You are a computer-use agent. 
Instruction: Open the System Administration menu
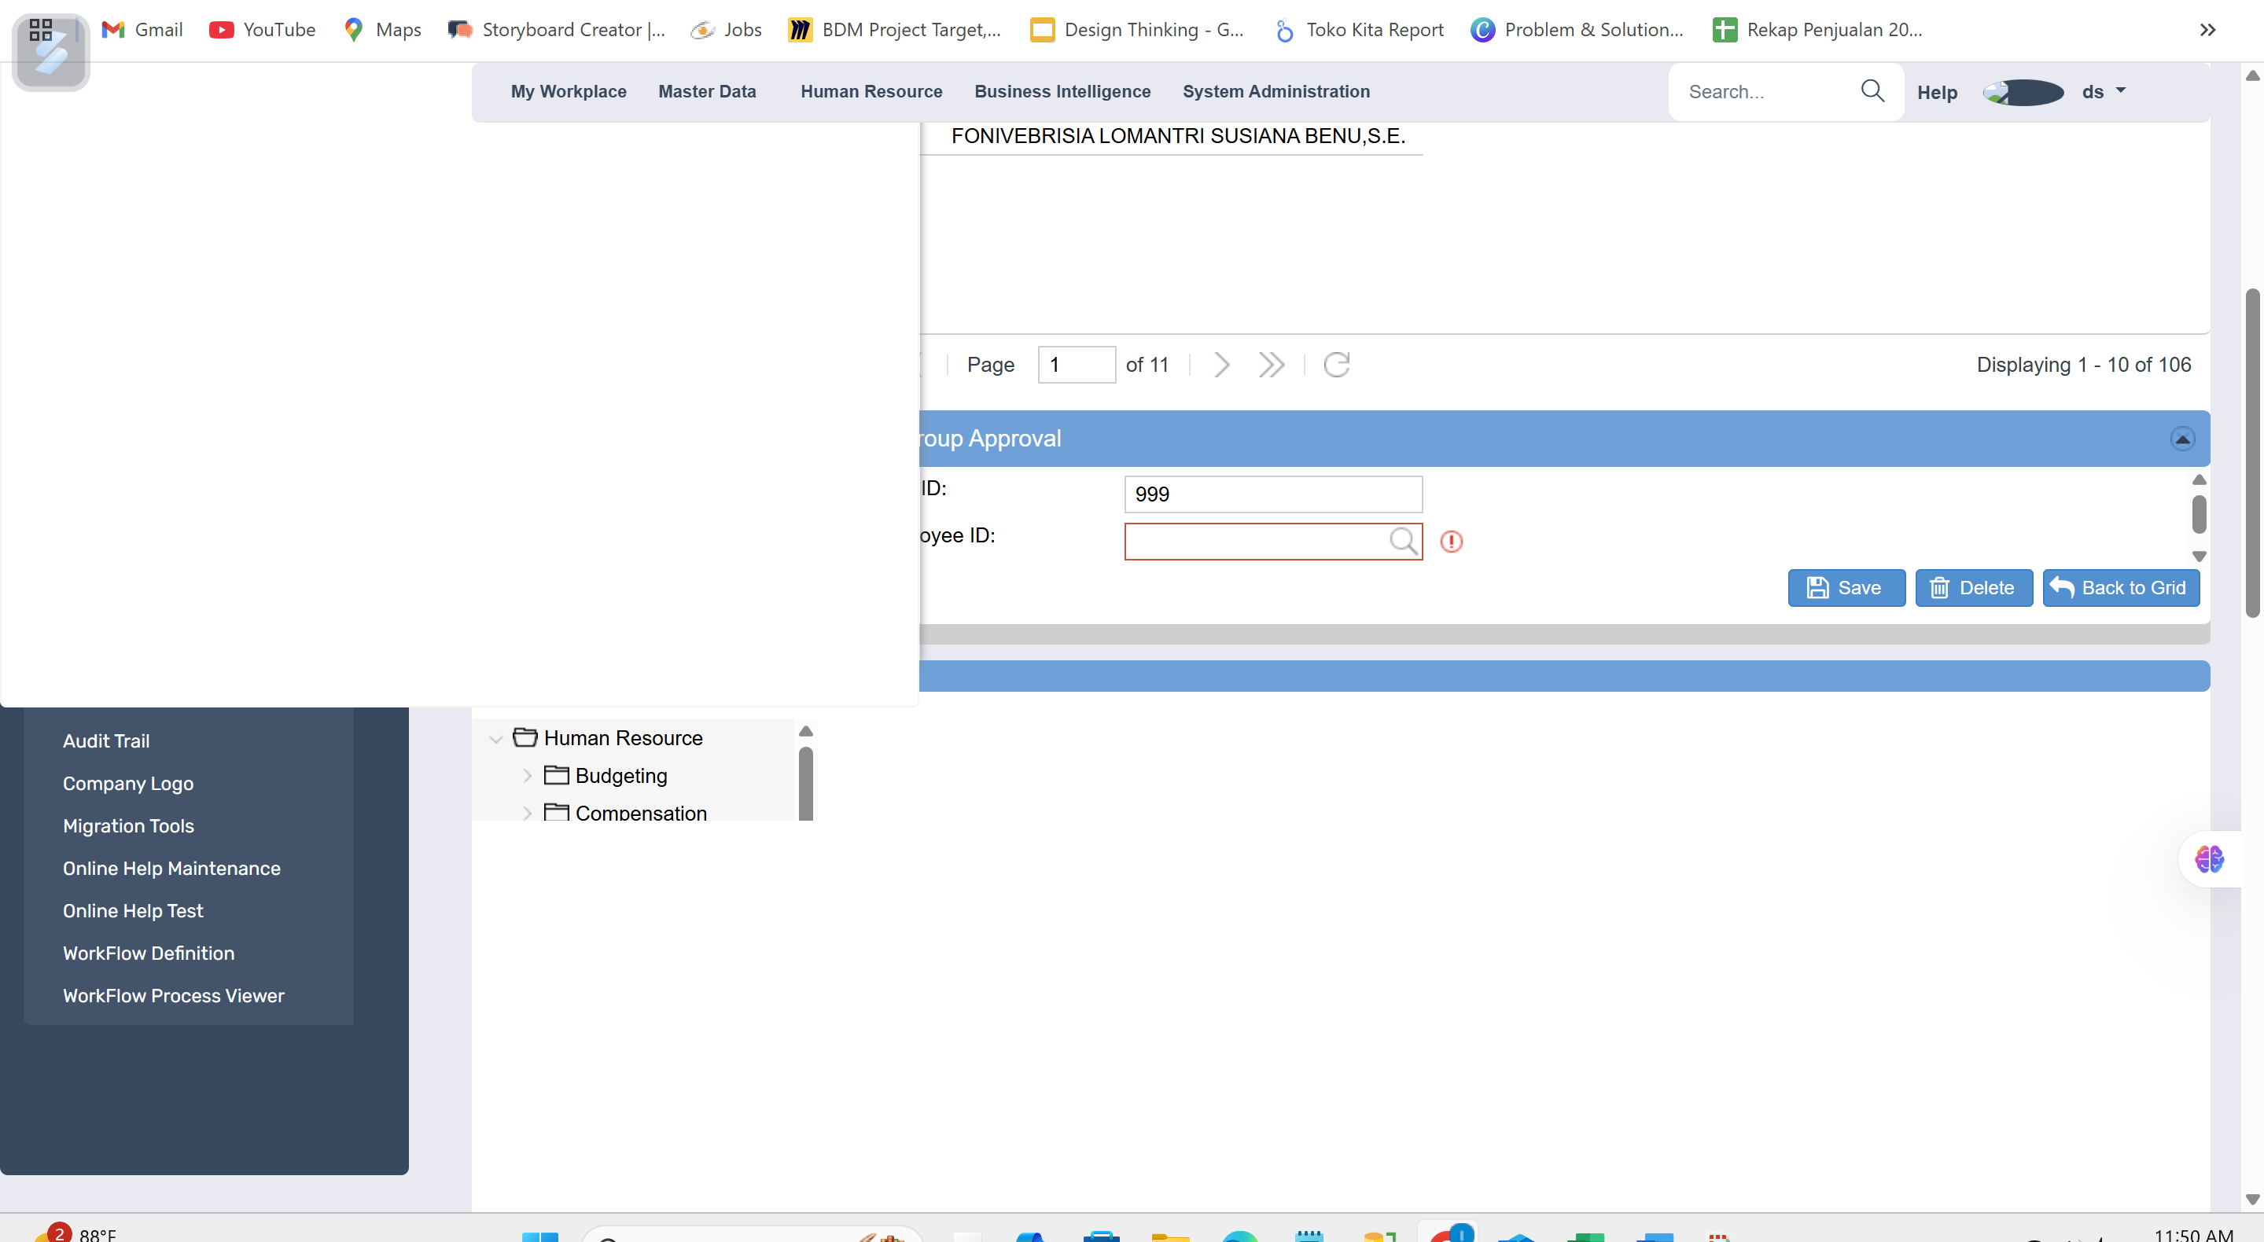point(1276,91)
